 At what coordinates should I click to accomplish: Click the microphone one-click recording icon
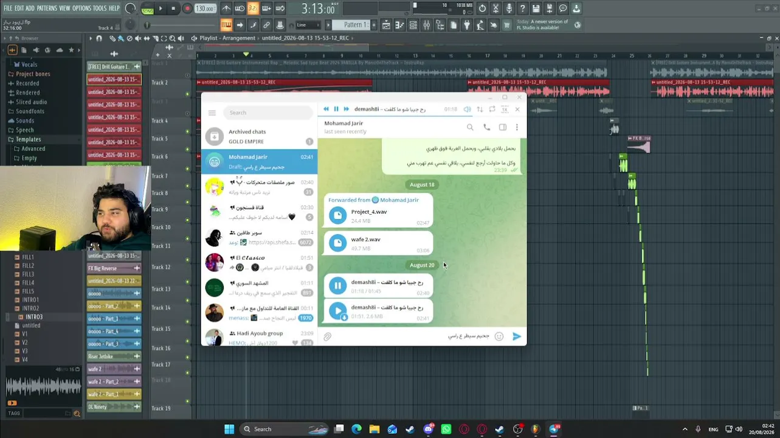pos(509,9)
